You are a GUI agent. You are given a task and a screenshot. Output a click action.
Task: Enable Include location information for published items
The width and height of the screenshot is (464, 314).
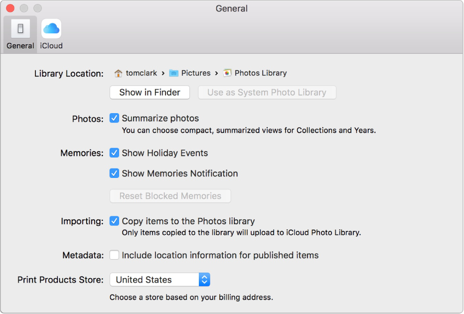114,255
